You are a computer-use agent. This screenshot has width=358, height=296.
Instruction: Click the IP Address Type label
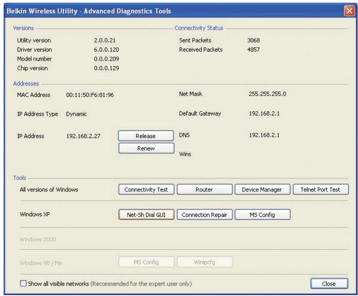(x=38, y=114)
